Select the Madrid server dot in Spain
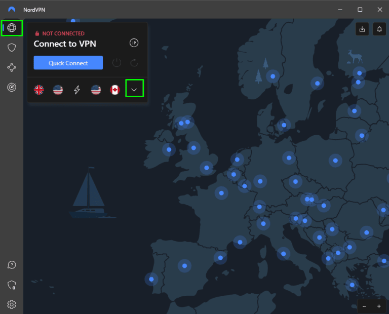389x314 pixels. 184,266
